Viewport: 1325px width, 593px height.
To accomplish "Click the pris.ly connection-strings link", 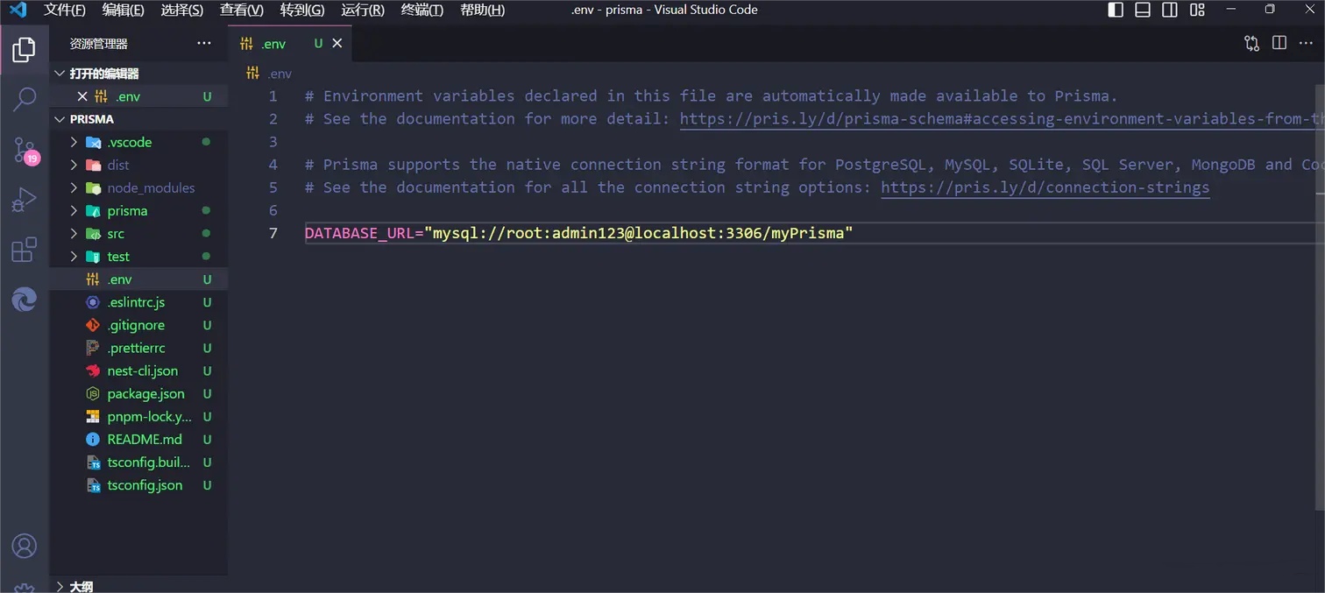I will (1045, 187).
